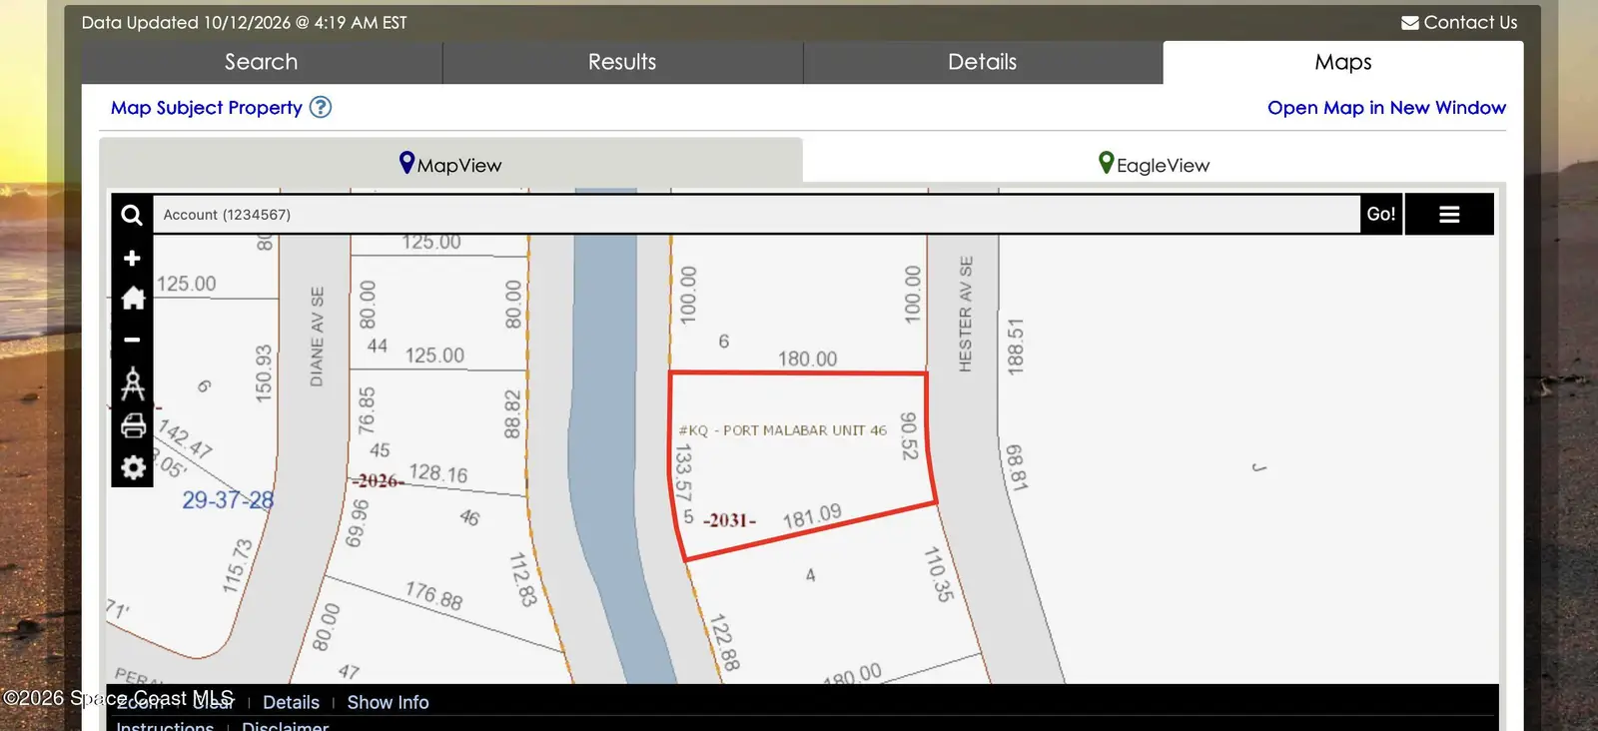Viewport: 1598px width, 731px height.
Task: Click the 181.09 dimension label
Action: [x=812, y=516]
